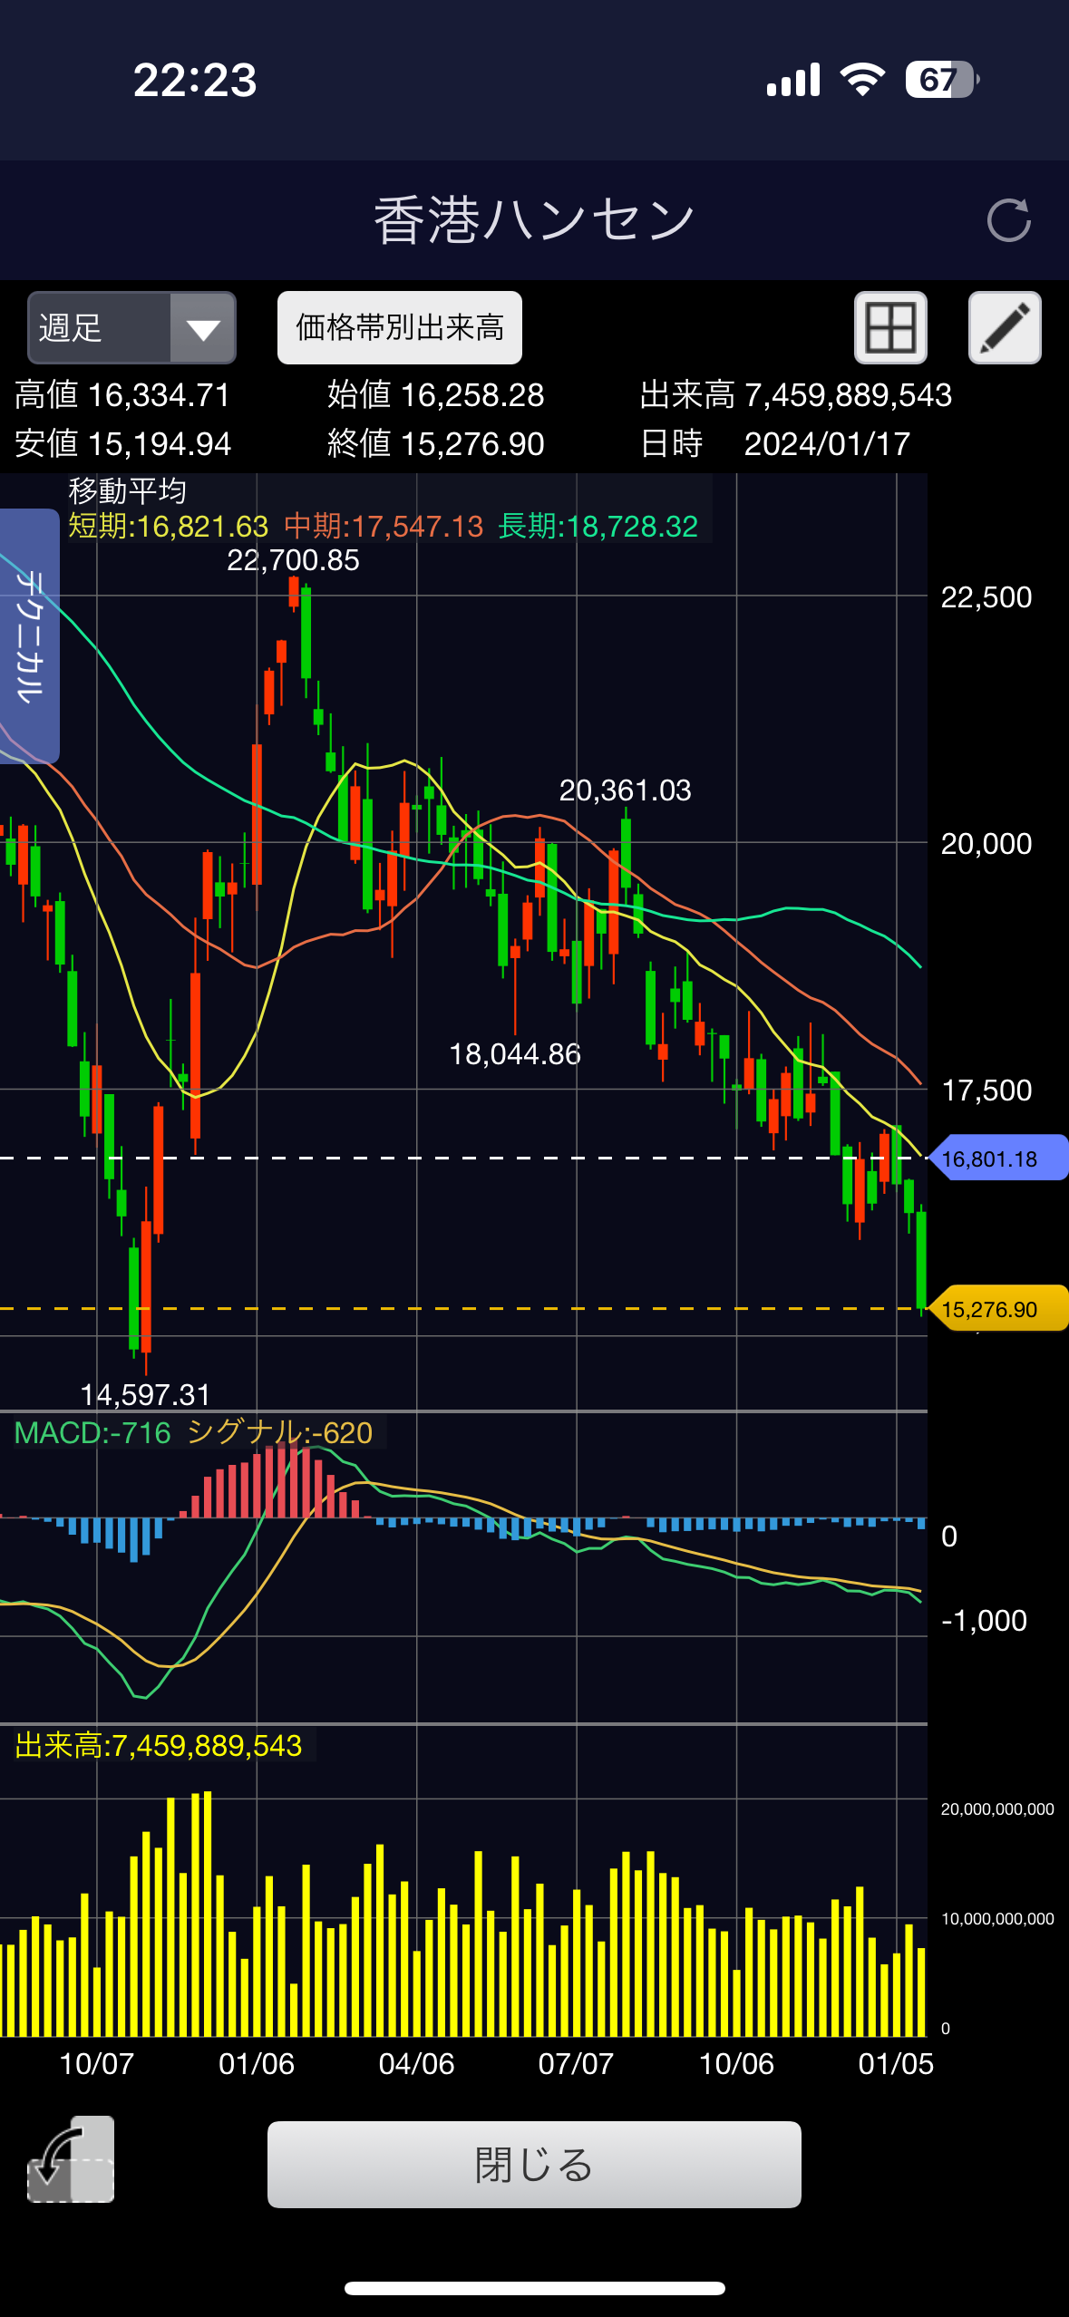Open the 週足 timeframe dropdown
This screenshot has height=2317, width=1069.
pyautogui.click(x=131, y=328)
